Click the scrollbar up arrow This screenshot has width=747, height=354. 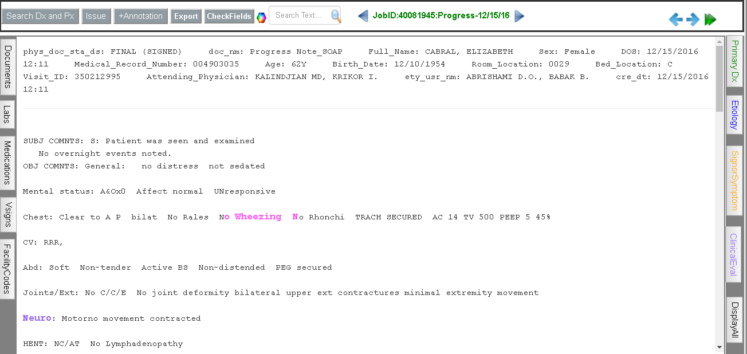(x=720, y=41)
